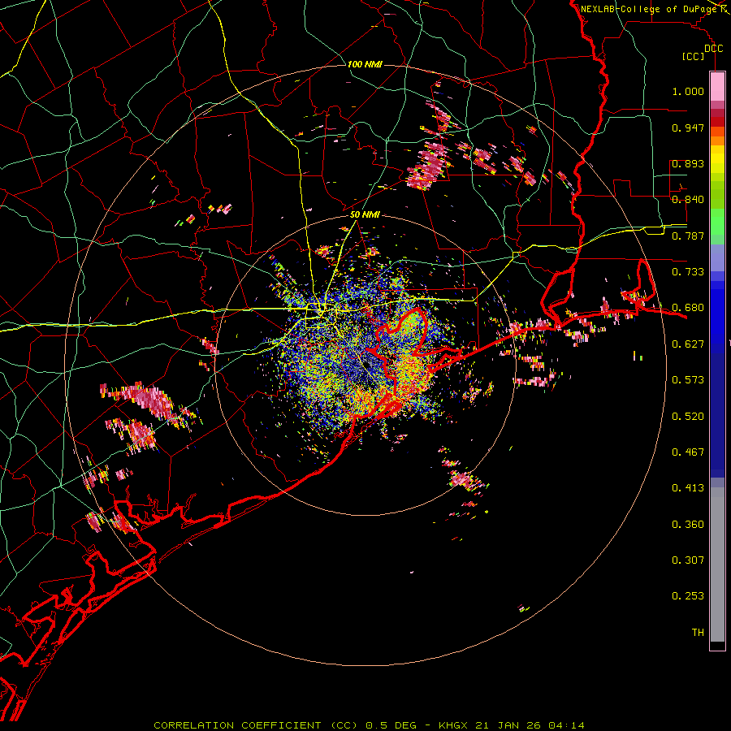Viewport: 731px width, 731px height.
Task: Click the 50 NMI range ring label
Action: (x=365, y=214)
